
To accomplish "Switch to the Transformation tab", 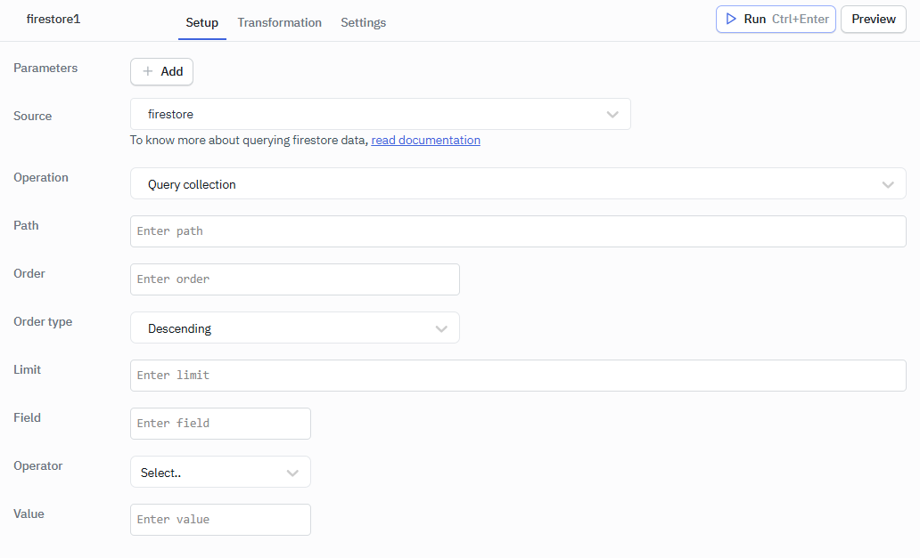I will click(x=279, y=22).
